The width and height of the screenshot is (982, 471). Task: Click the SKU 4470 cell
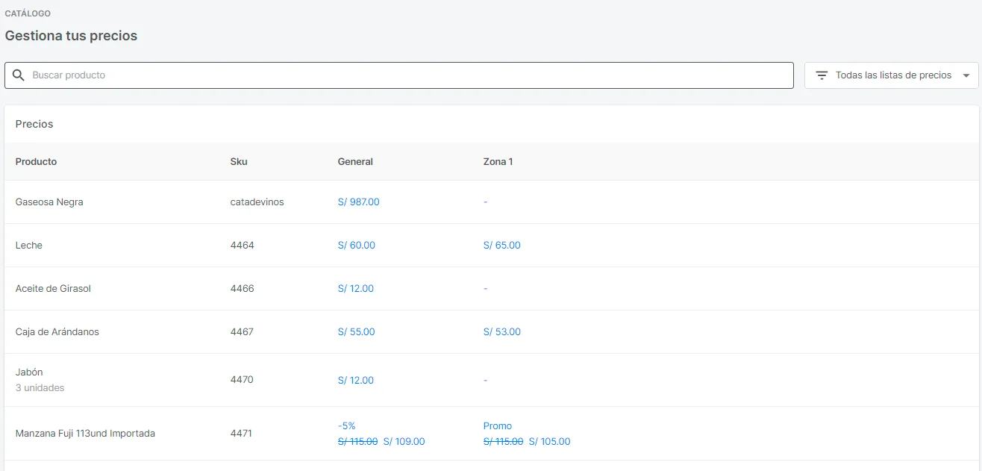242,379
